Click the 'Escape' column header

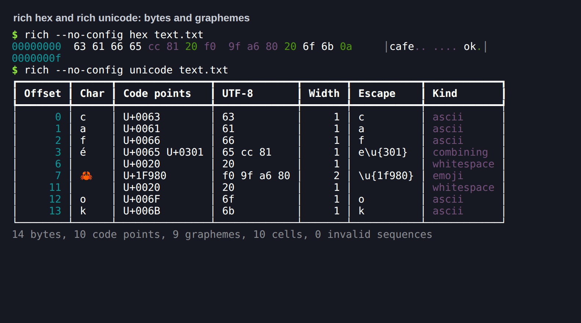[x=377, y=94]
